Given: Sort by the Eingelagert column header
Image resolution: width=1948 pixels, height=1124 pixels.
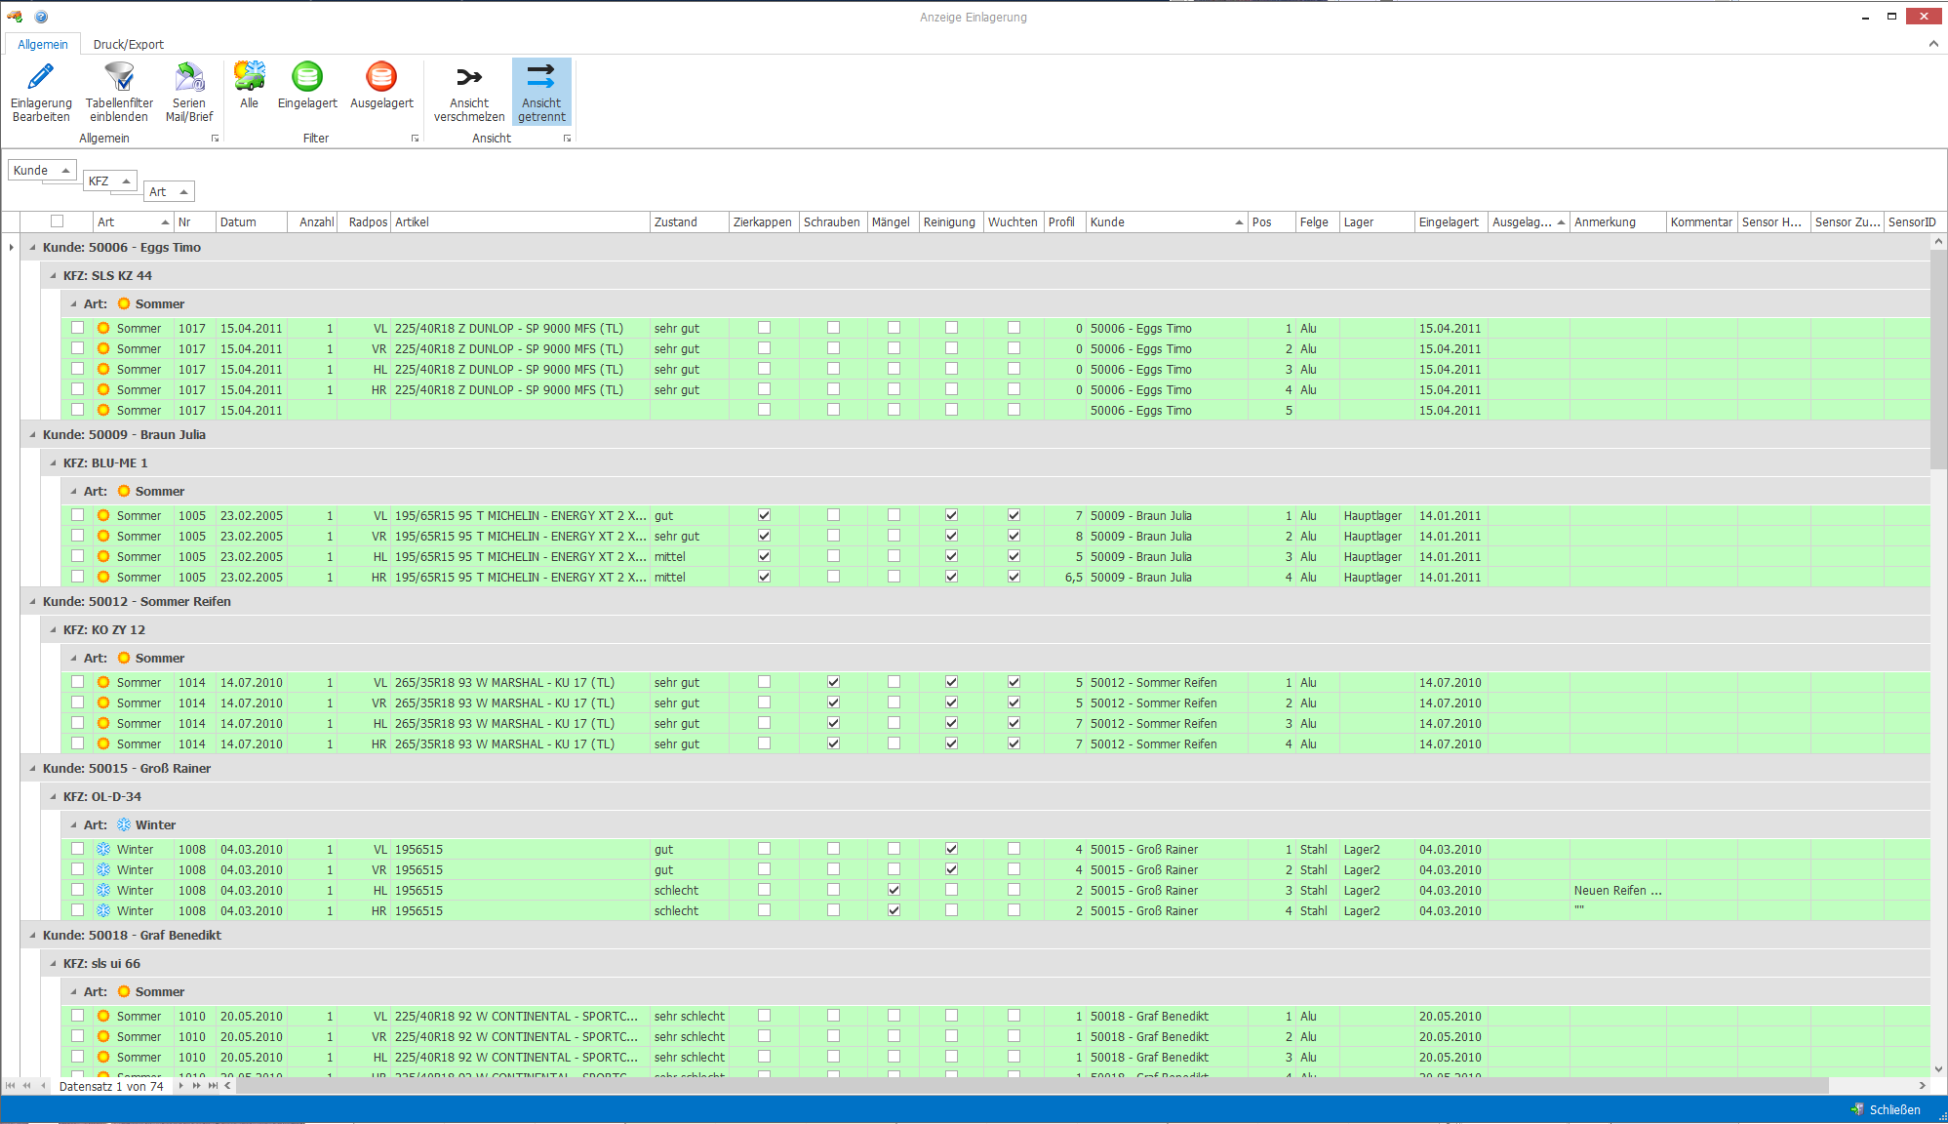Looking at the screenshot, I should coord(1451,222).
